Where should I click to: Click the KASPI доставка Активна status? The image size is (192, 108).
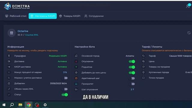pos(62,67)
